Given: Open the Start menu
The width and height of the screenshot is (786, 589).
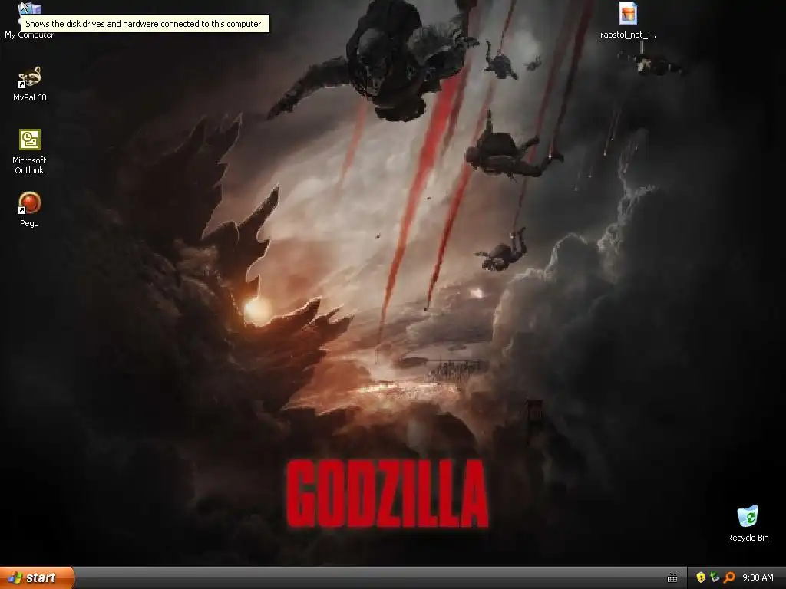Looking at the screenshot, I should point(37,577).
